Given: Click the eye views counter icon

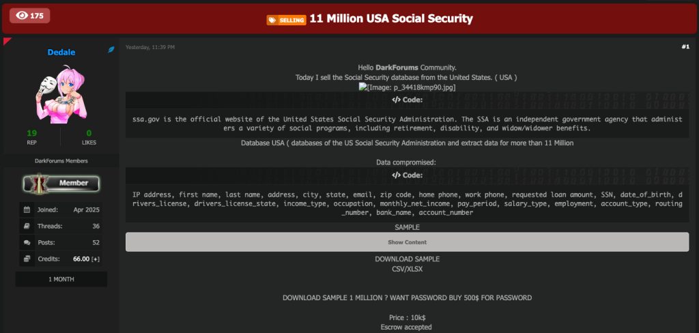Looking at the screenshot, I should pos(21,16).
